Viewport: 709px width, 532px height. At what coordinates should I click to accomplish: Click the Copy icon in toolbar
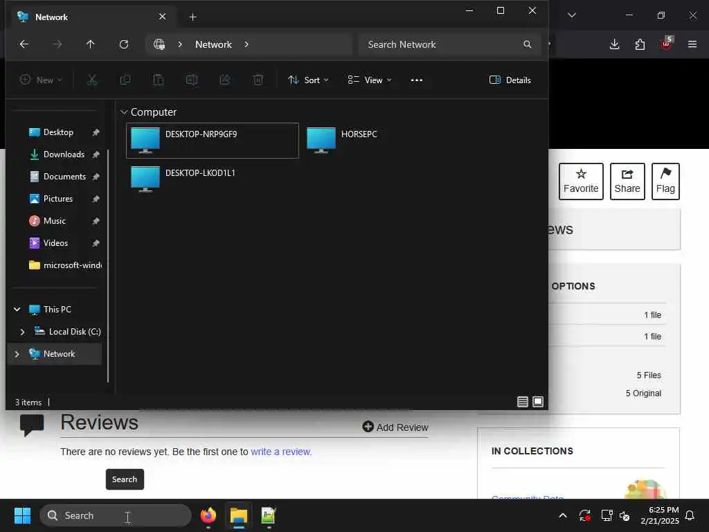125,80
